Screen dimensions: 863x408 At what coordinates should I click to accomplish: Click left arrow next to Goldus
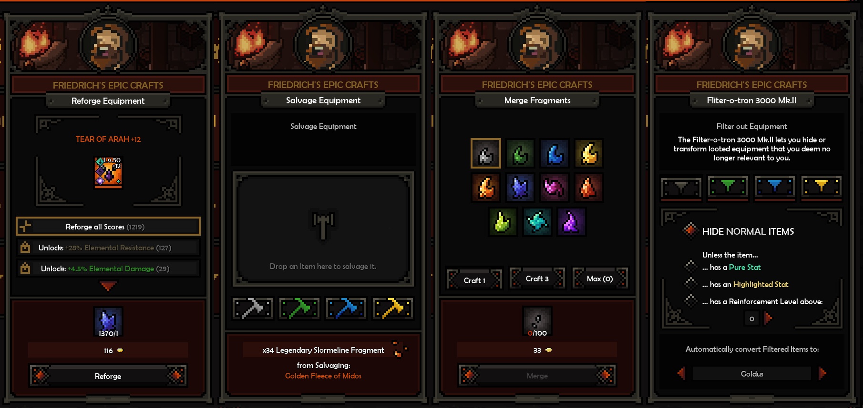[681, 373]
